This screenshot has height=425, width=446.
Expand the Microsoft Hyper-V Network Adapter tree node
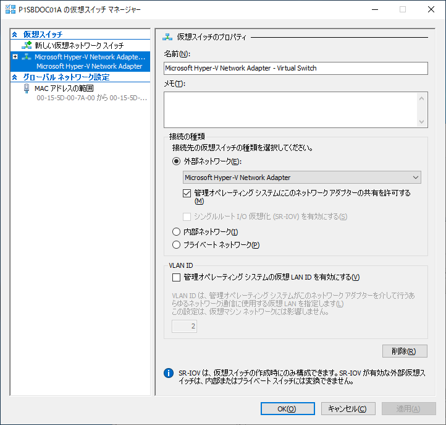tap(15, 57)
